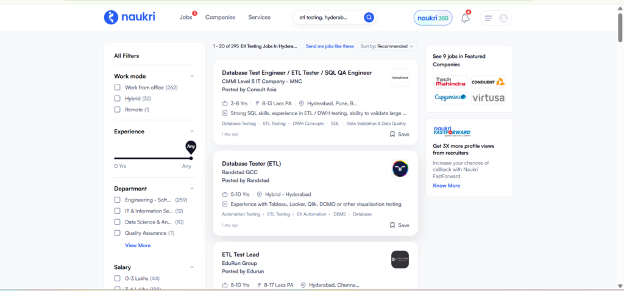Click Know More FastForward link

pos(447,186)
